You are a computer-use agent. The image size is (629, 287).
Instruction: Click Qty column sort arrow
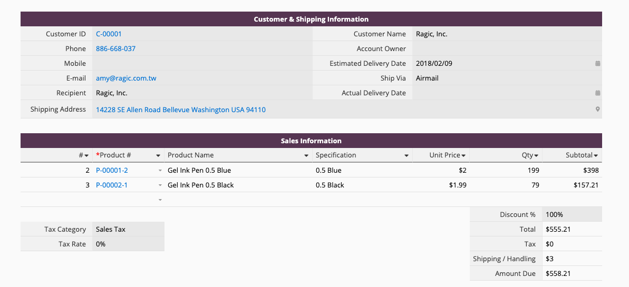pos(536,156)
